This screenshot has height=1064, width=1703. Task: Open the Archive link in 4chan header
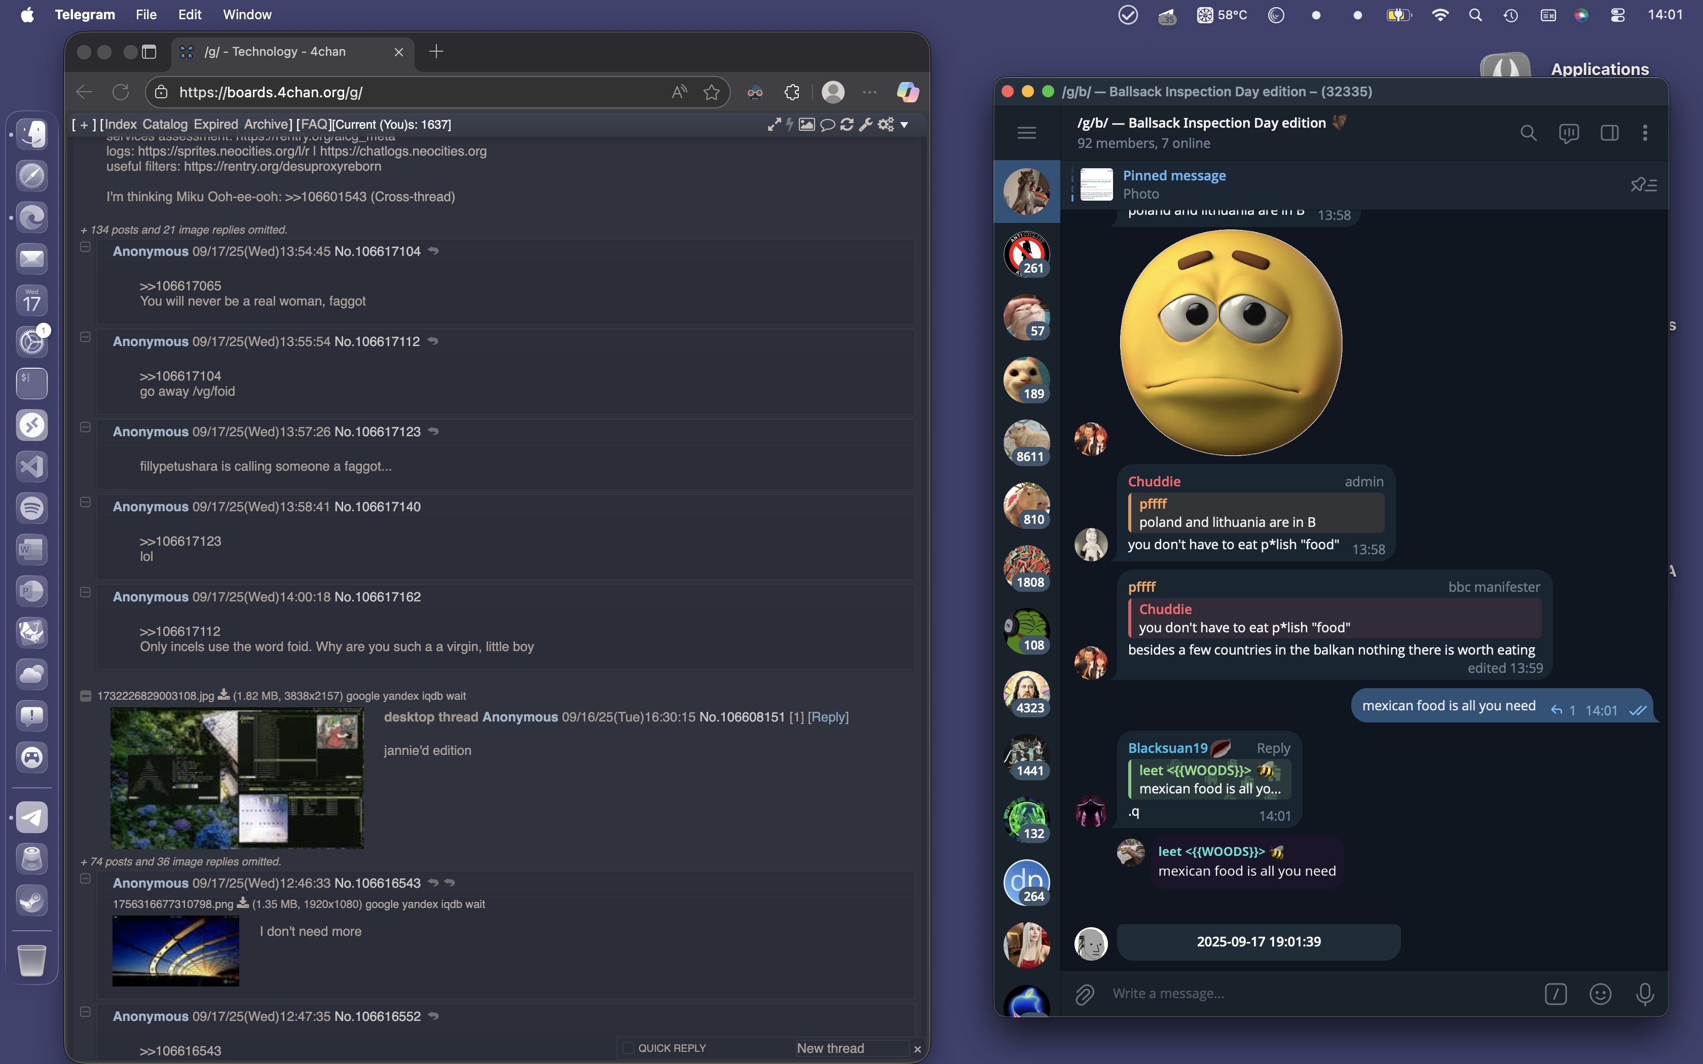pyautogui.click(x=265, y=125)
